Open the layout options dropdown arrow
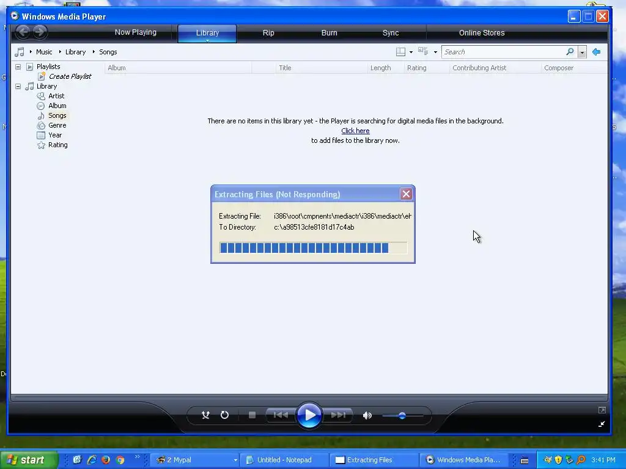Viewport: 626px width, 469px height. 411,53
